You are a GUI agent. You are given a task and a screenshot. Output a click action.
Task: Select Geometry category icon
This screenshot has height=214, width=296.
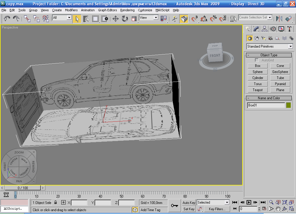[x=250, y=38]
